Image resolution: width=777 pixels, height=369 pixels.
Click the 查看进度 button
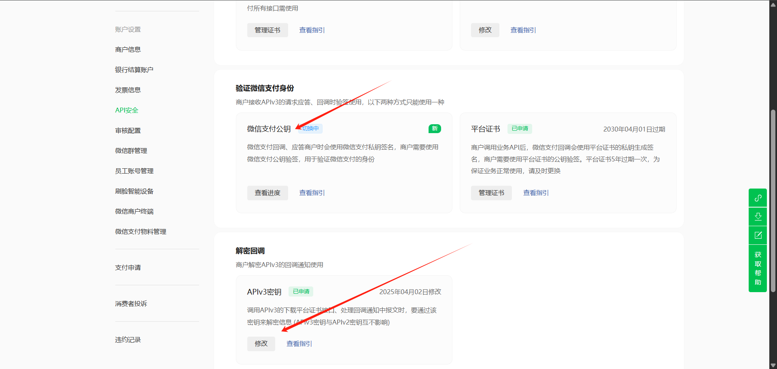pos(267,193)
